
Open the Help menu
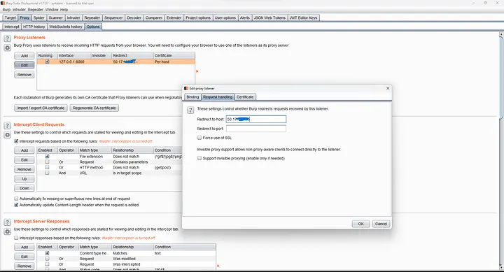click(x=64, y=10)
